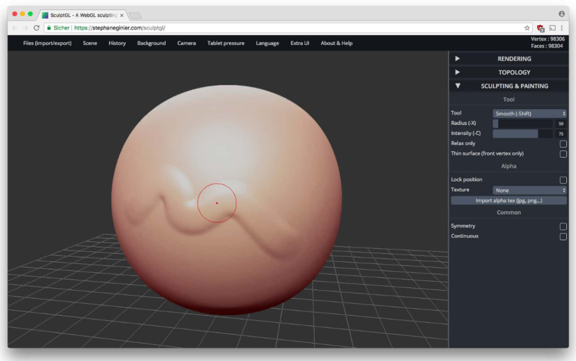The height and width of the screenshot is (361, 576).
Task: Enable Symmetry sculpting
Action: point(563,226)
